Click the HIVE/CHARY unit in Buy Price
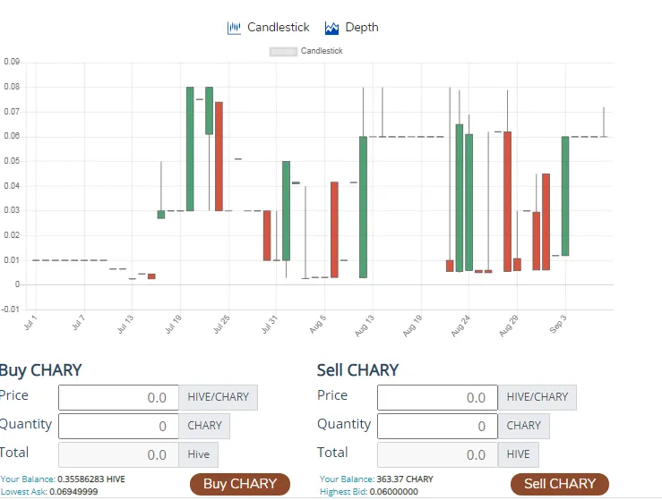662x500 pixels. (x=219, y=397)
